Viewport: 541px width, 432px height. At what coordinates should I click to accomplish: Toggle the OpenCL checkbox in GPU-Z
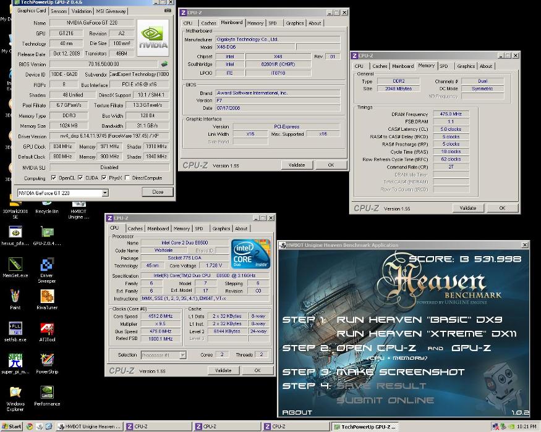tap(53, 178)
